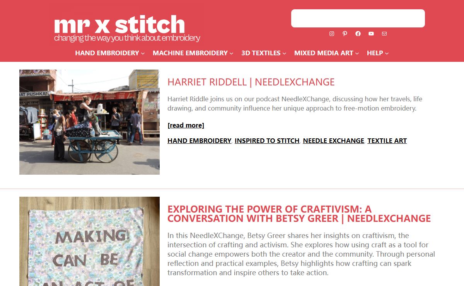Image resolution: width=464 pixels, height=286 pixels.
Task: Click the mr x stitch logo
Action: (127, 28)
